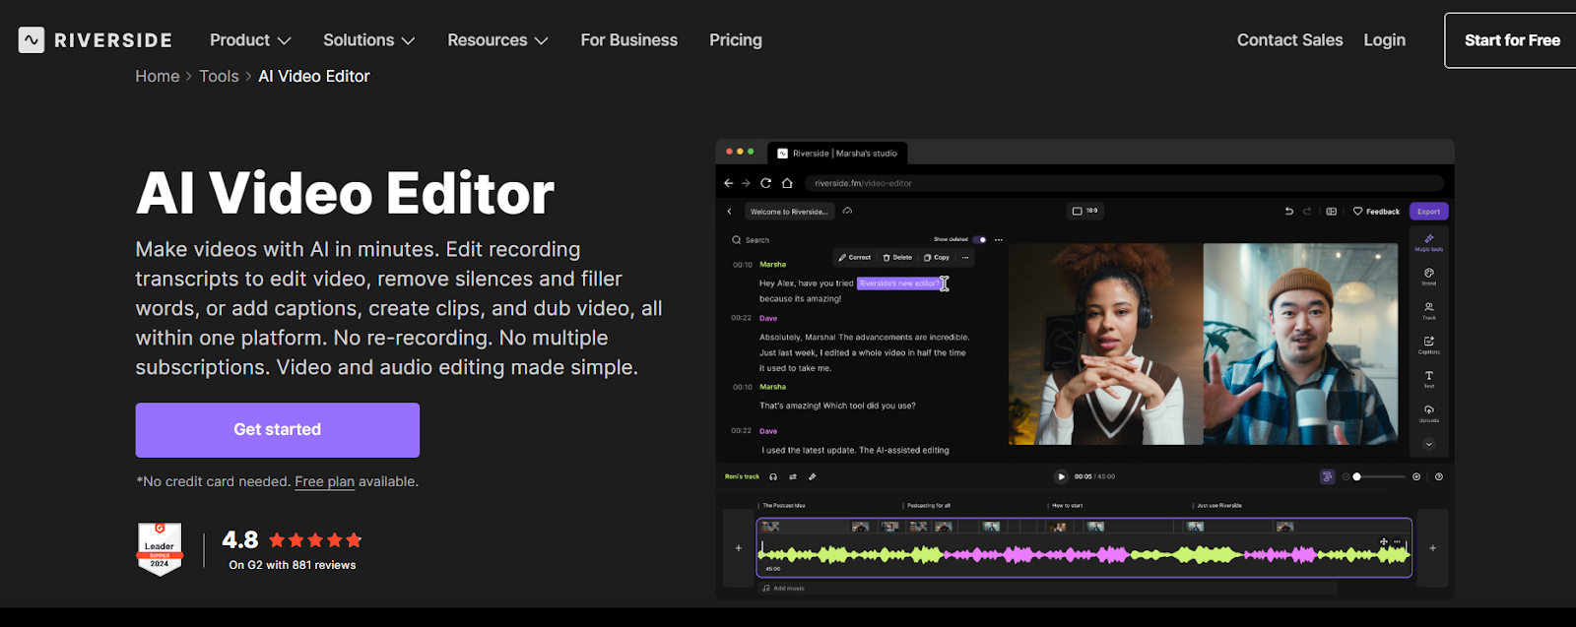
Task: Click the Start for Free button
Action: pos(1511,40)
